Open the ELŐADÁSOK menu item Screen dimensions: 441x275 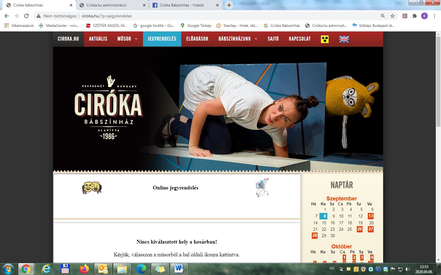coord(197,39)
